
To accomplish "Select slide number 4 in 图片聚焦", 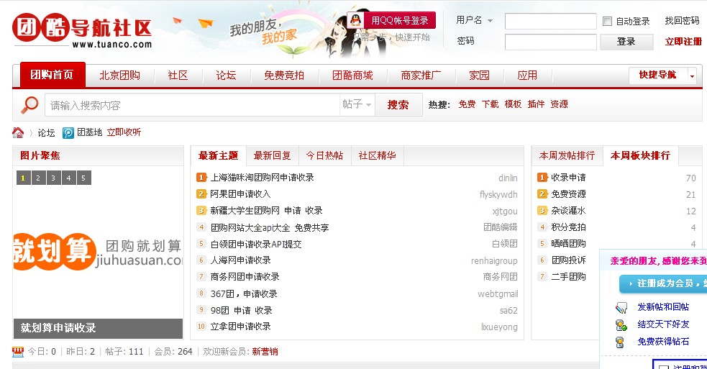I will pyautogui.click(x=68, y=178).
